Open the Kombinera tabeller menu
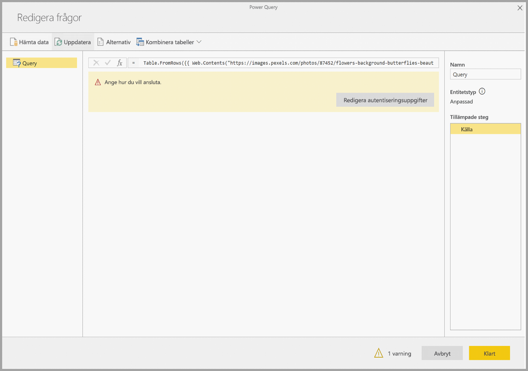Screen dimensions: 528x371 [169, 42]
